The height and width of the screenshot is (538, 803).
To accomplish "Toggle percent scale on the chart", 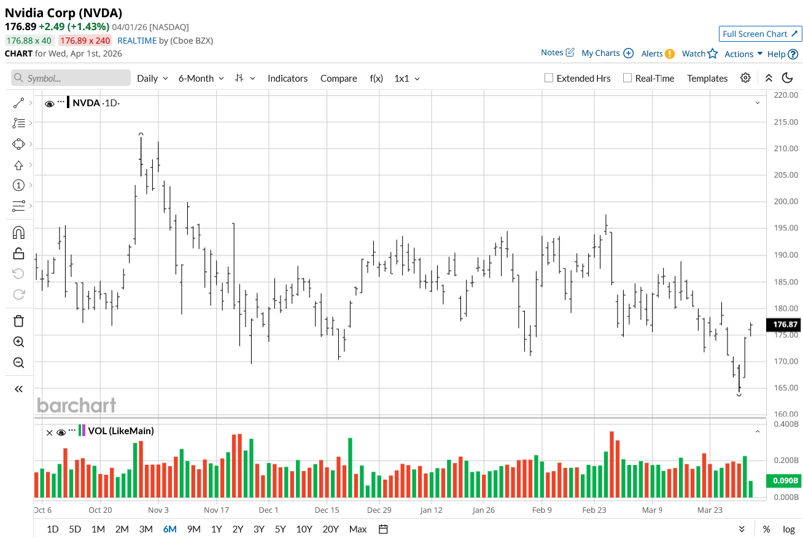I will pos(766,529).
